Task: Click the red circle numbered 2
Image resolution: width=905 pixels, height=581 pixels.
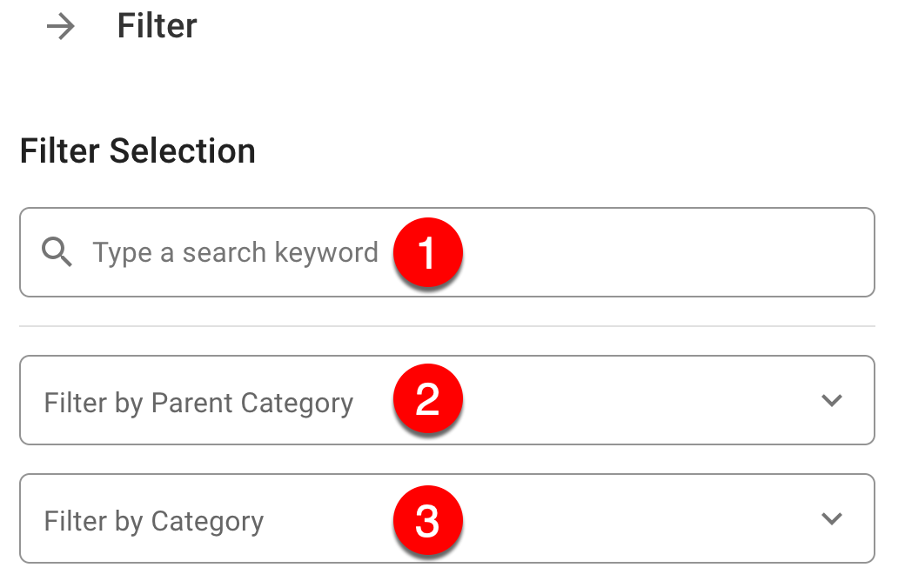Action: tap(427, 400)
